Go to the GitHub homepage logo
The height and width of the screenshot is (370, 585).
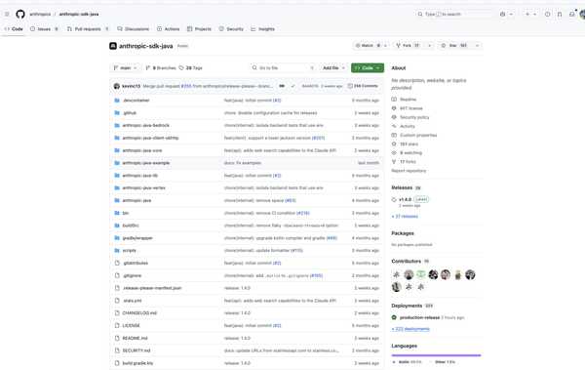[20, 15]
